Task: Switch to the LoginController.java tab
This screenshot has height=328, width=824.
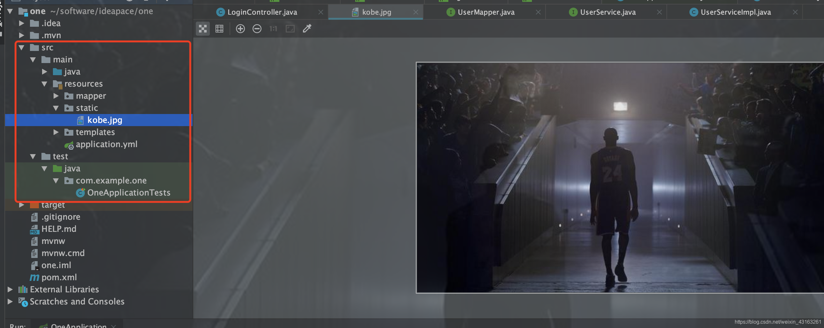Action: tap(262, 12)
